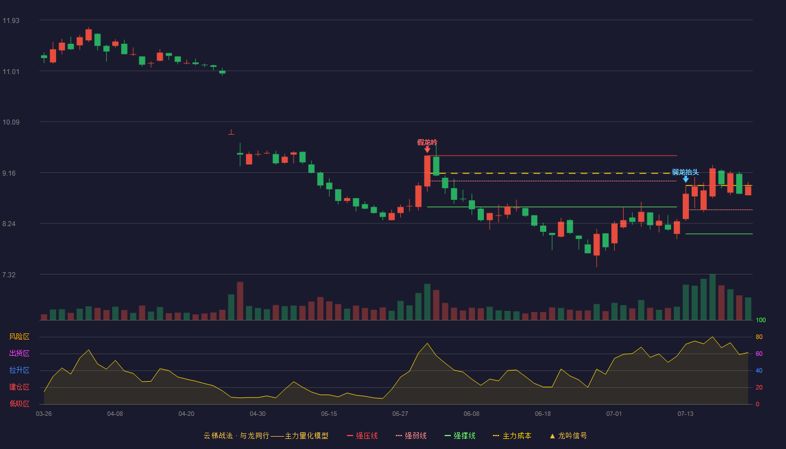Click the 05-27 date label
This screenshot has width=786, height=449.
(x=400, y=414)
